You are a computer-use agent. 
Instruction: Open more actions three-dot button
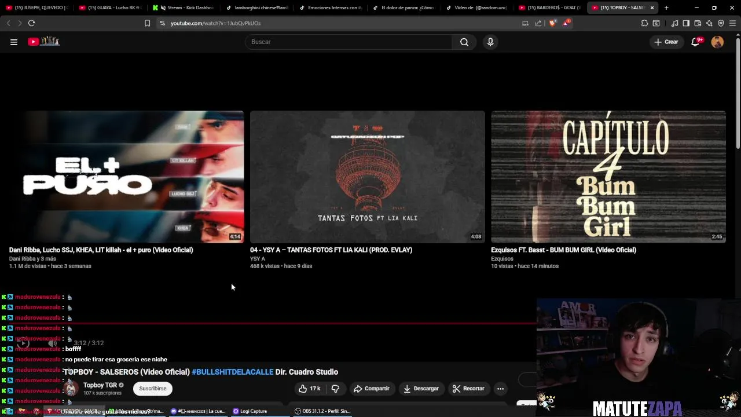coord(500,389)
